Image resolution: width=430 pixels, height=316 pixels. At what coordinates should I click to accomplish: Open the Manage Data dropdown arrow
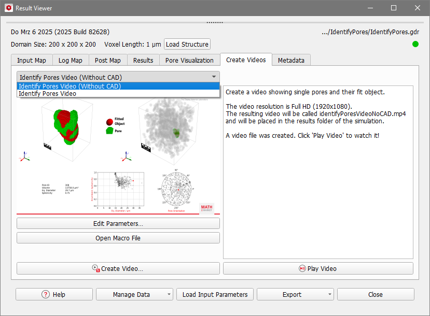(x=170, y=294)
